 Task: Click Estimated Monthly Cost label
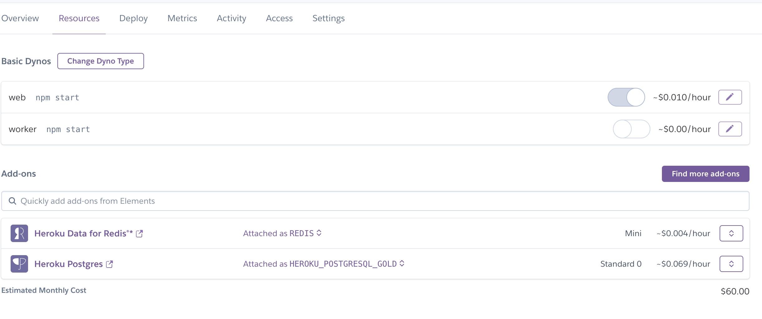tap(44, 290)
